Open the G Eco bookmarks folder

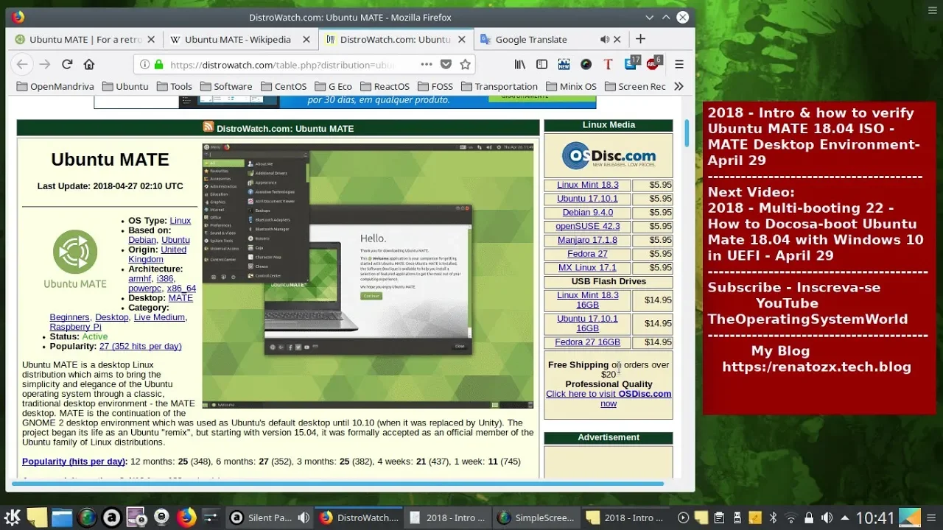tap(333, 86)
